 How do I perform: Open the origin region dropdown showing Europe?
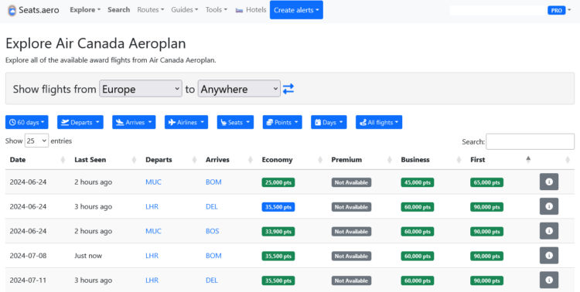pyautogui.click(x=141, y=89)
